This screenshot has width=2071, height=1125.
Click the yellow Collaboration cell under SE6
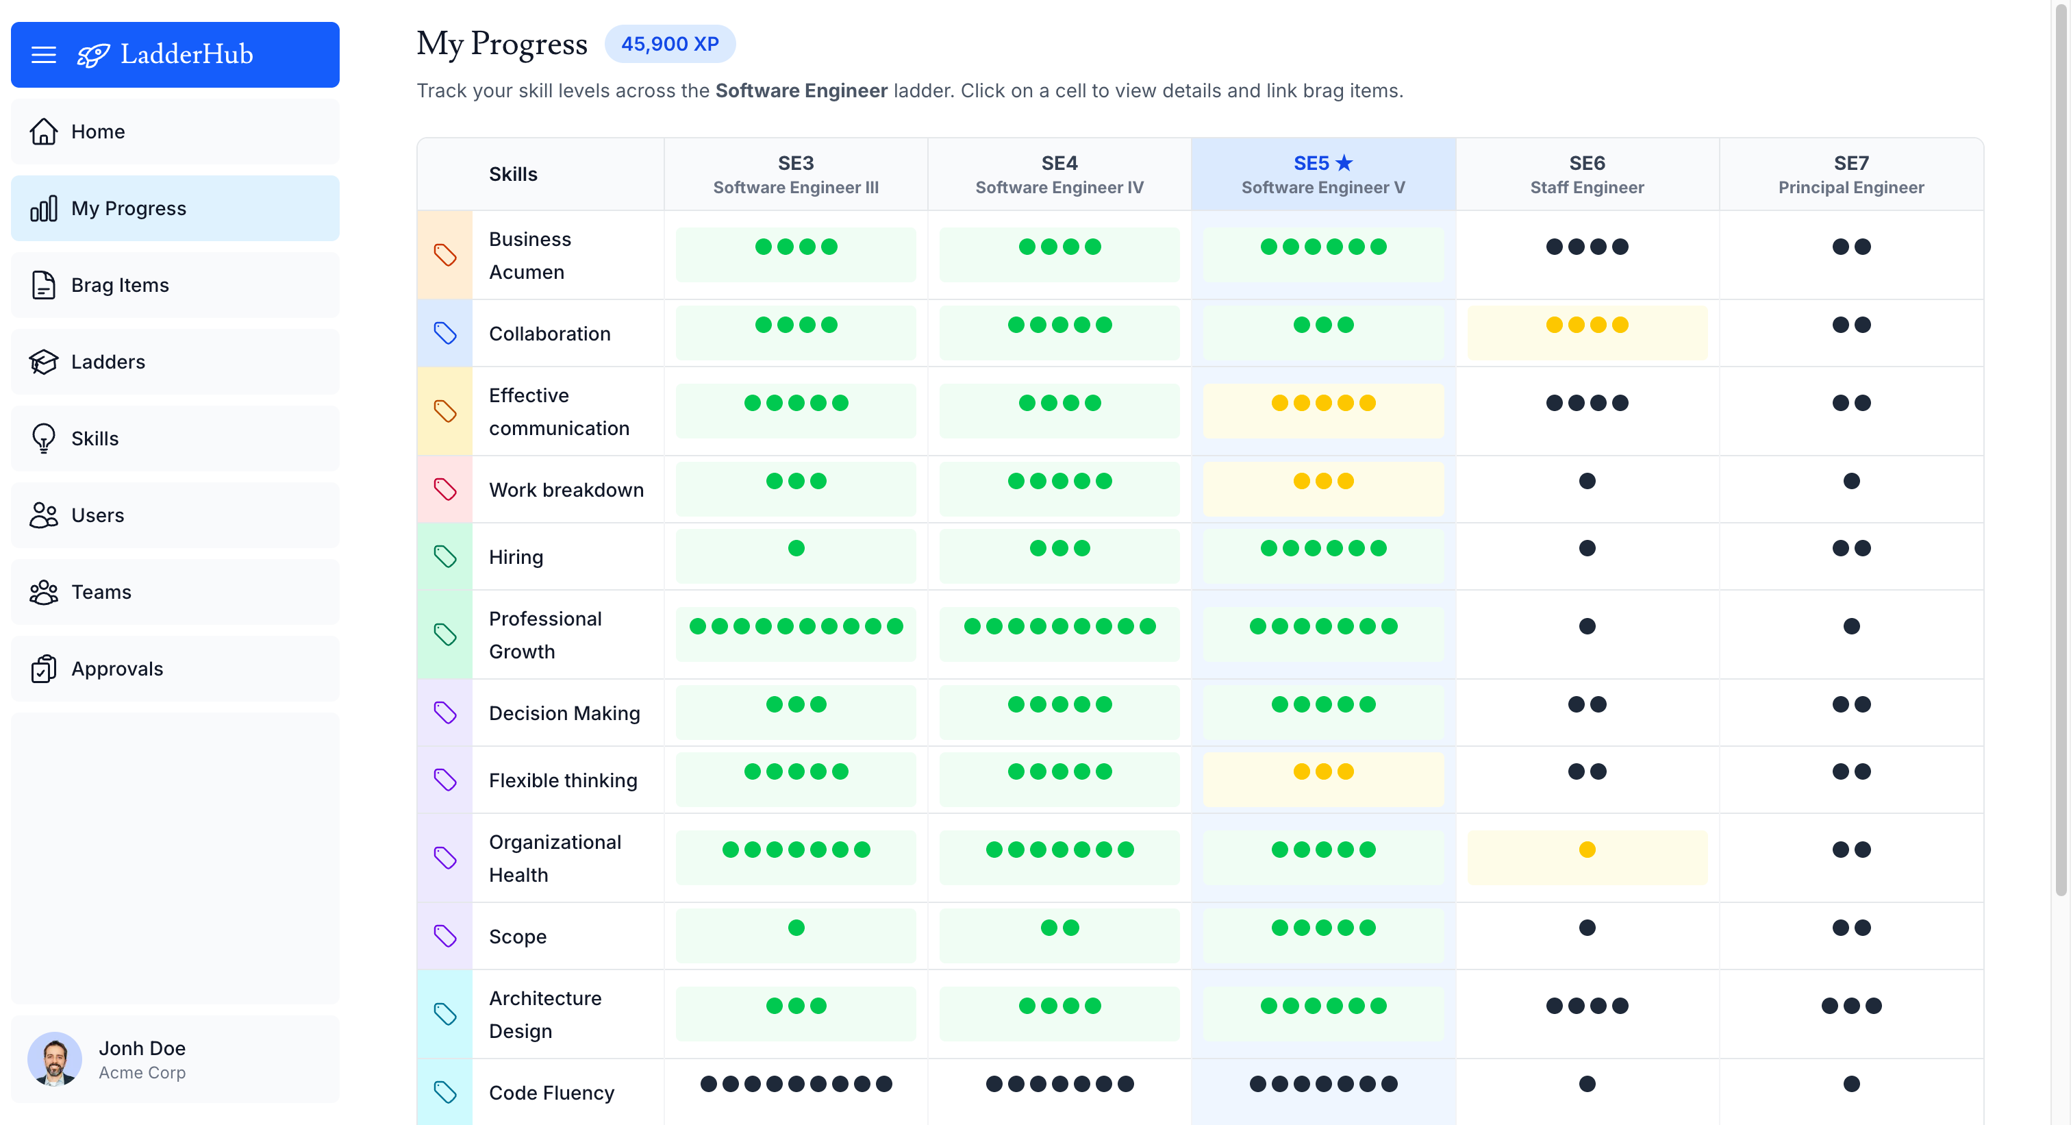point(1587,332)
